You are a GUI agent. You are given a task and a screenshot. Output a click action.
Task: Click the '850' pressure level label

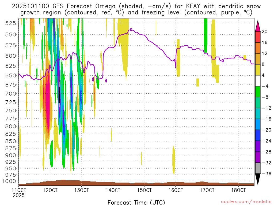[x=11, y=141]
